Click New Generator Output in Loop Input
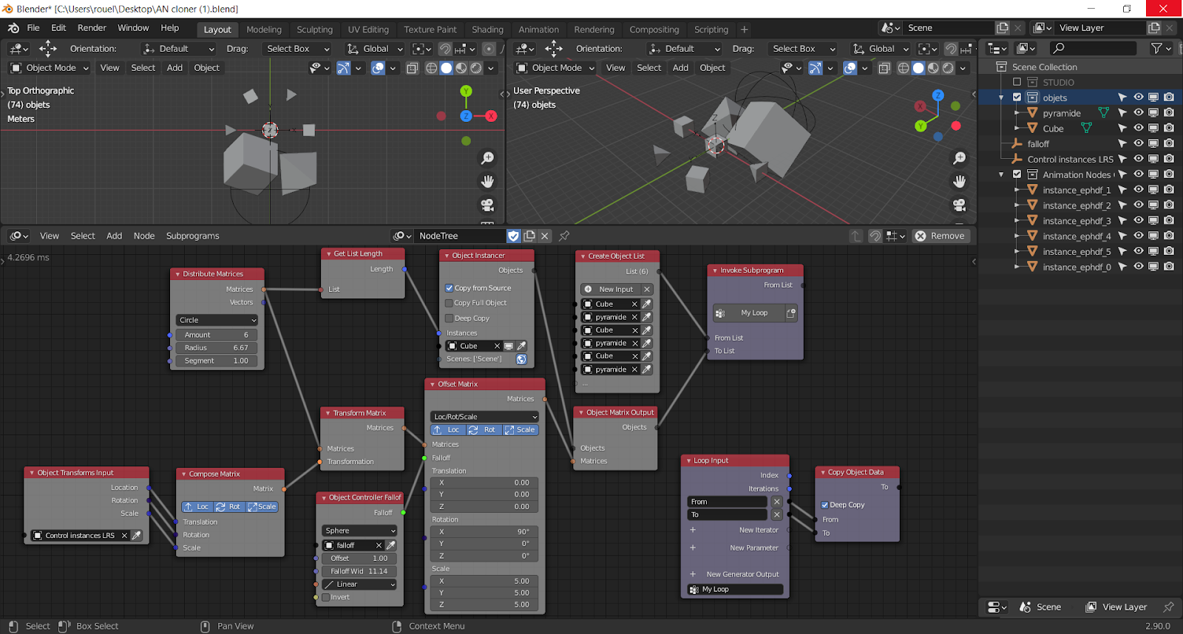 click(742, 574)
